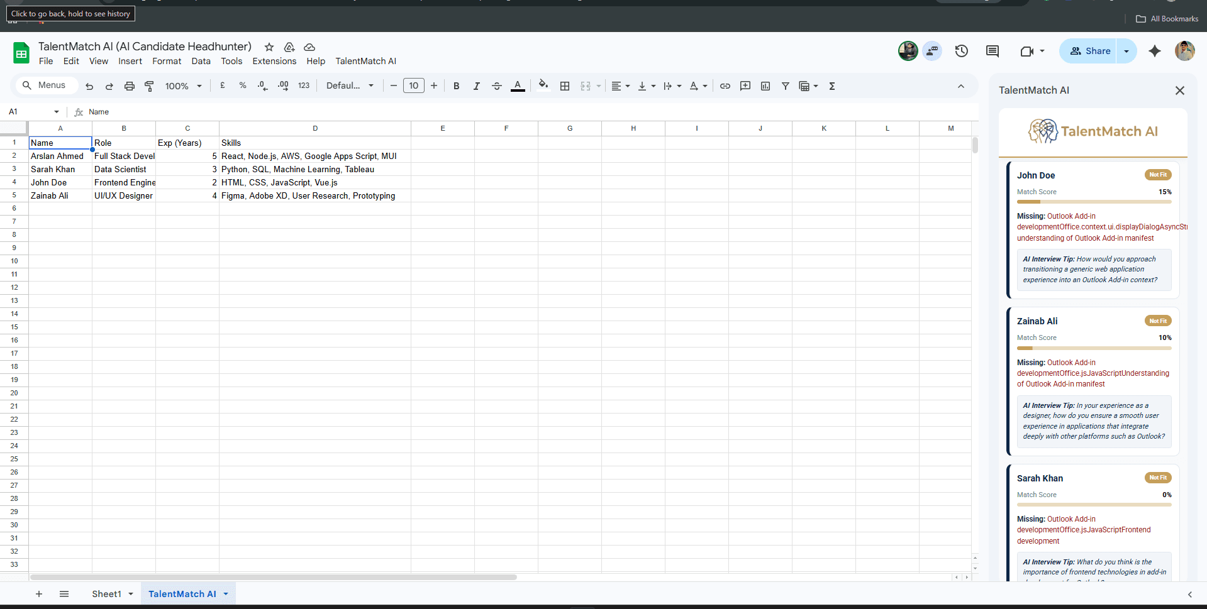Collapse the toolbar with chevron
Screen dimensions: 1207x609
[x=961, y=86]
